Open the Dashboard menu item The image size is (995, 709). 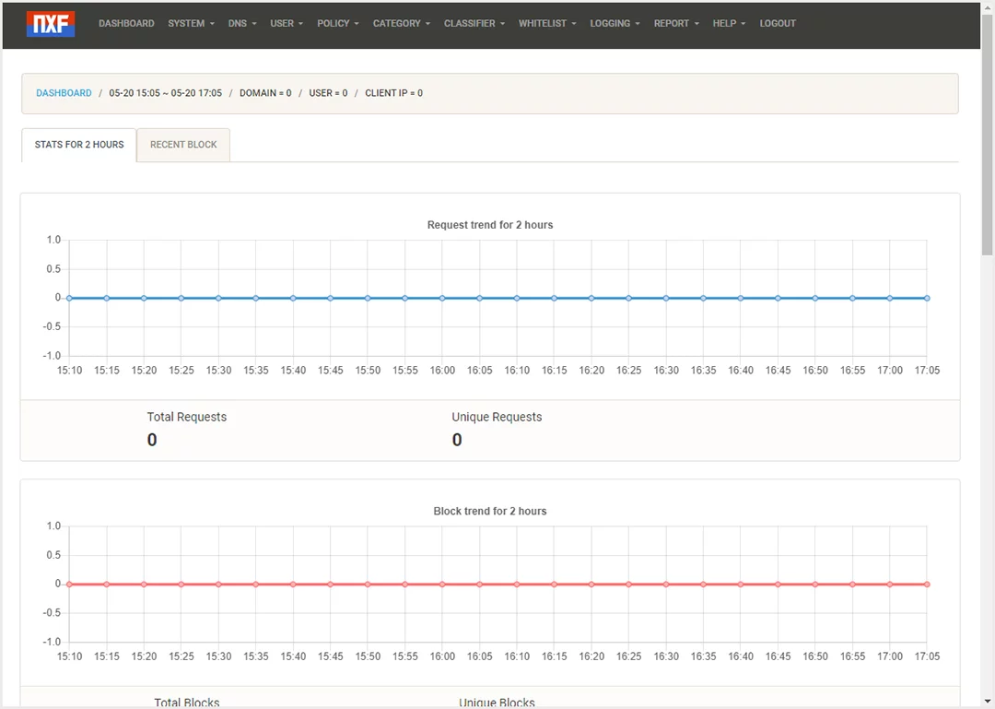click(126, 24)
